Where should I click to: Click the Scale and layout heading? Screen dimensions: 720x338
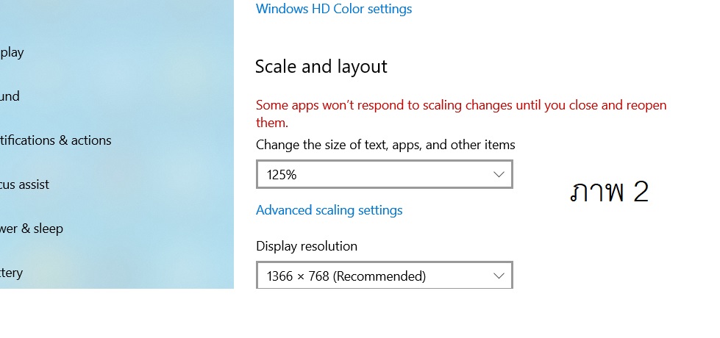321,67
